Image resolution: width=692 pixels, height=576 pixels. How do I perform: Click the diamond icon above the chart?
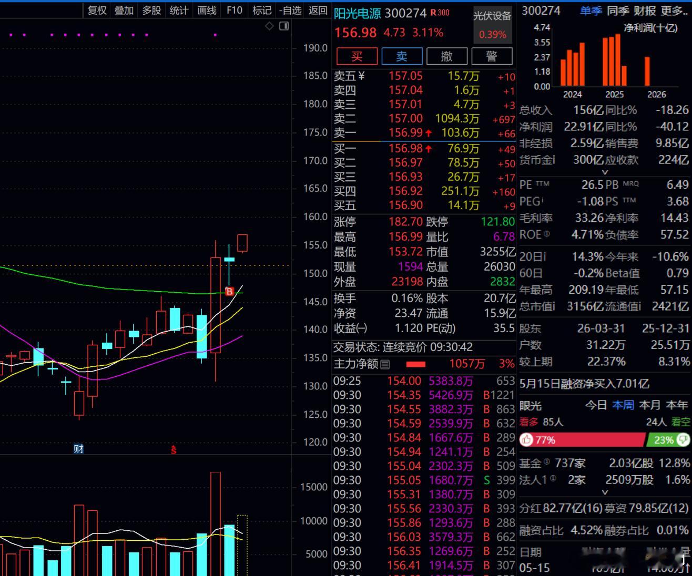(x=269, y=26)
